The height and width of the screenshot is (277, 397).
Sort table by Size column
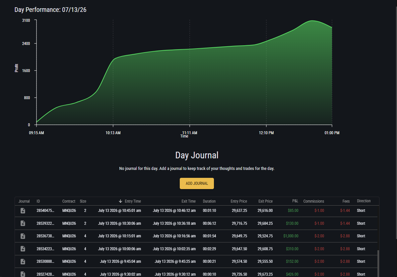click(x=83, y=201)
